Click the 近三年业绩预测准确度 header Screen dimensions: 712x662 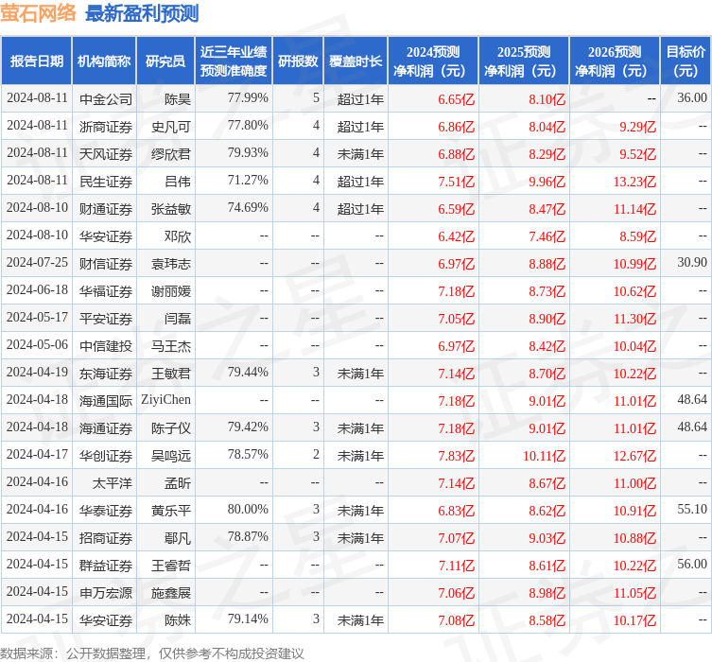click(x=234, y=61)
